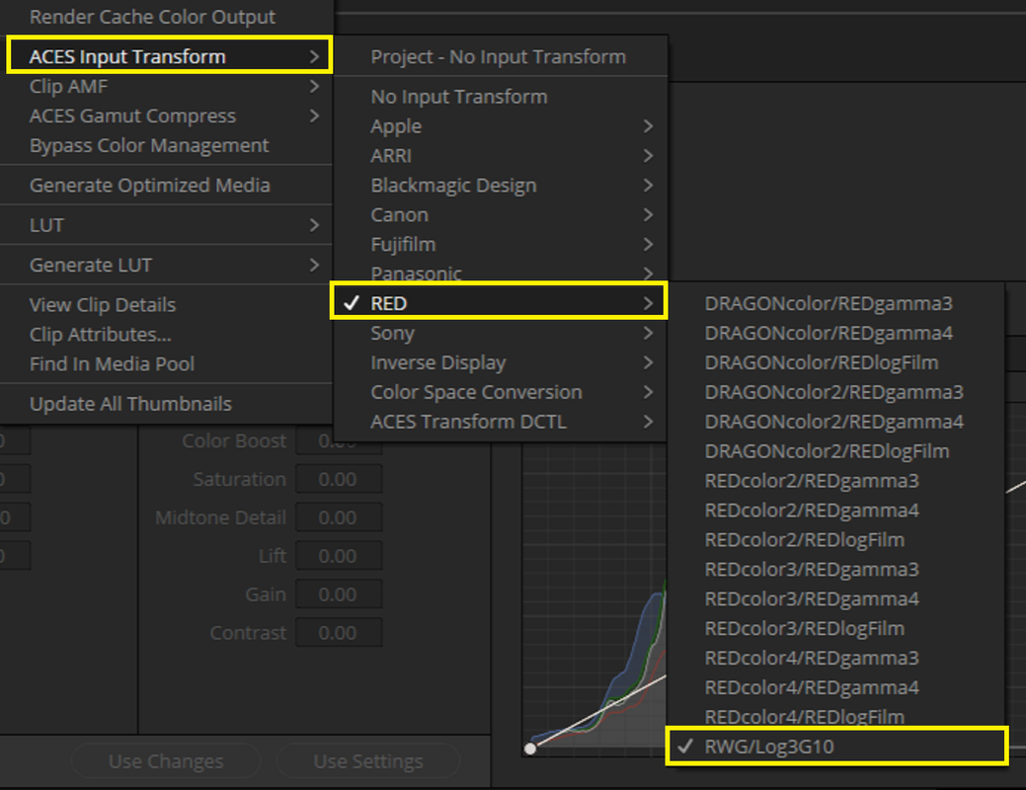Select DRAGONcolor/REDgamma3 transform
Image resolution: width=1026 pixels, height=790 pixels.
pyautogui.click(x=835, y=304)
